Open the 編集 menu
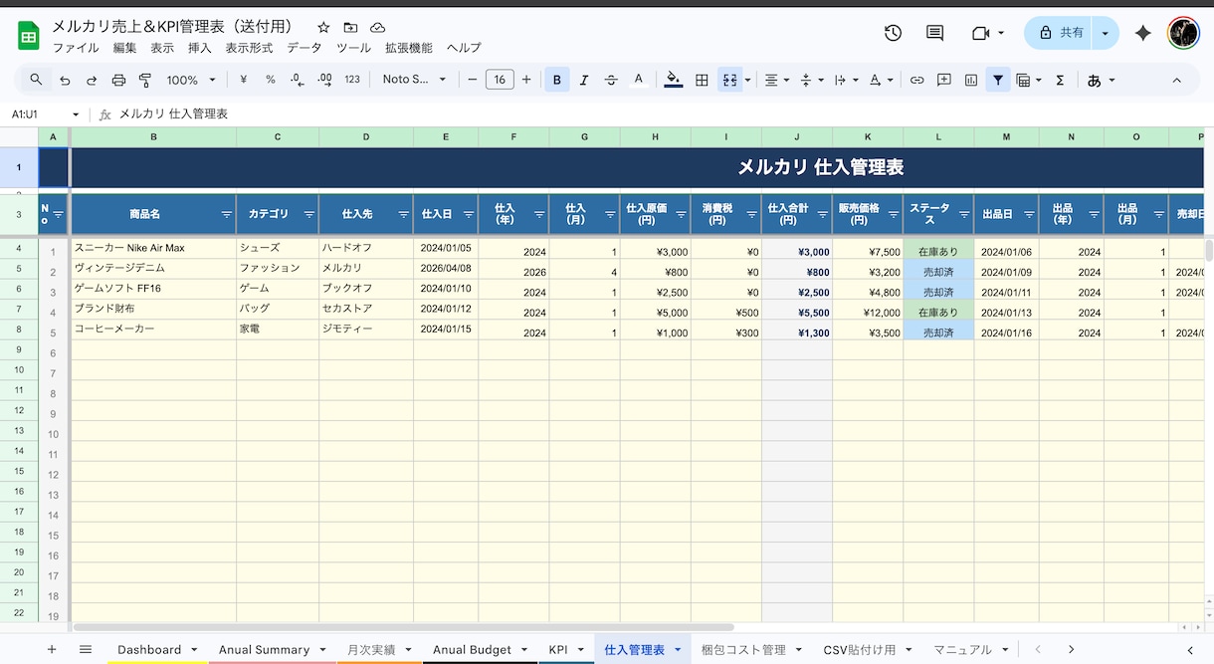 click(124, 48)
